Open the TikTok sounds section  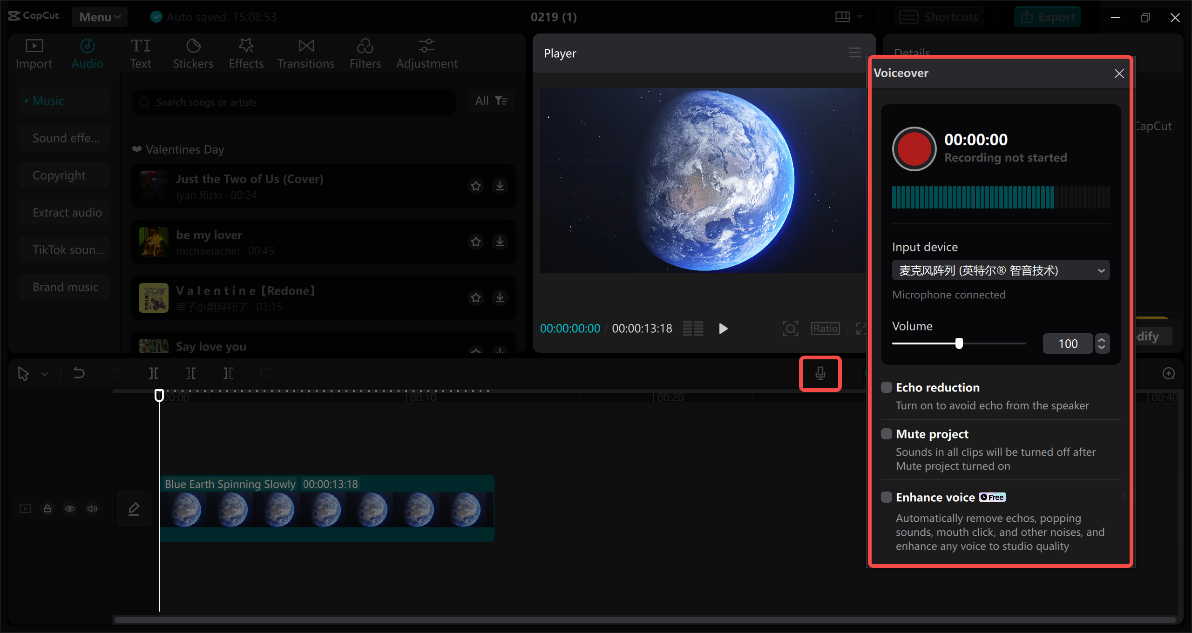[x=64, y=249]
